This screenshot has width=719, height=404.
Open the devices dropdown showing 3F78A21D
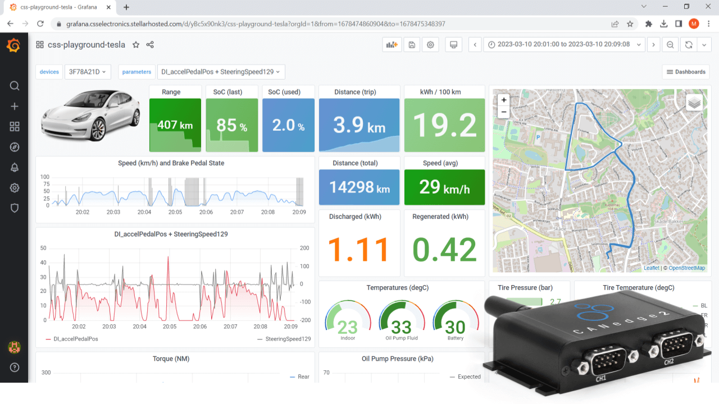(88, 72)
